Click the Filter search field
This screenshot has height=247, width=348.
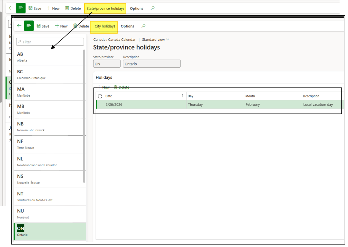point(51,42)
